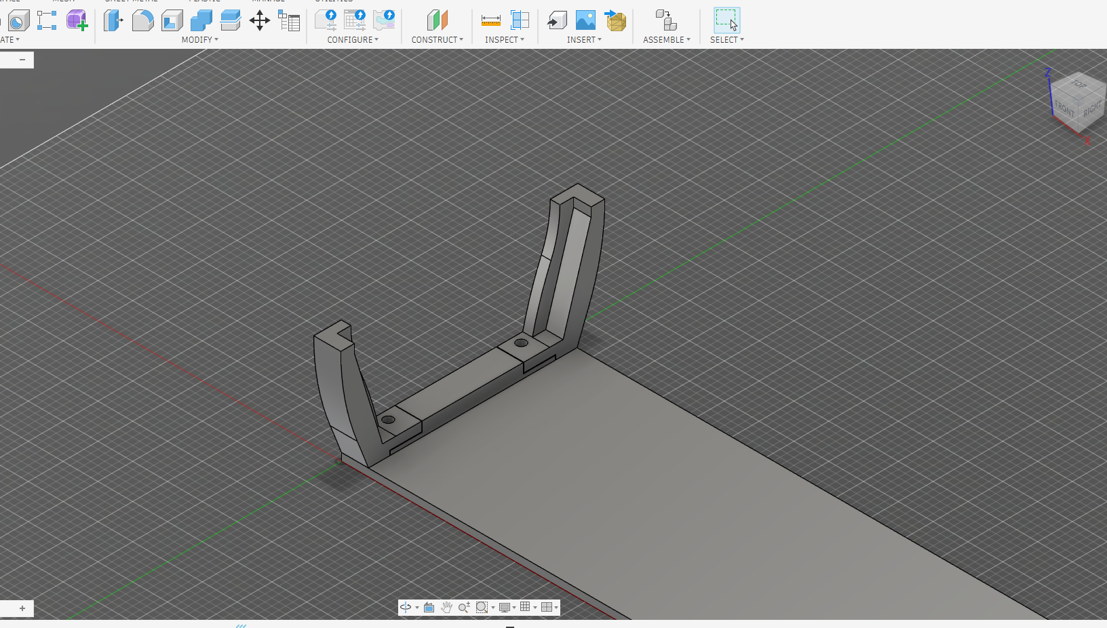Expand the CONFIGURE dropdown
Screen dimensions: 1107x628
click(x=353, y=40)
